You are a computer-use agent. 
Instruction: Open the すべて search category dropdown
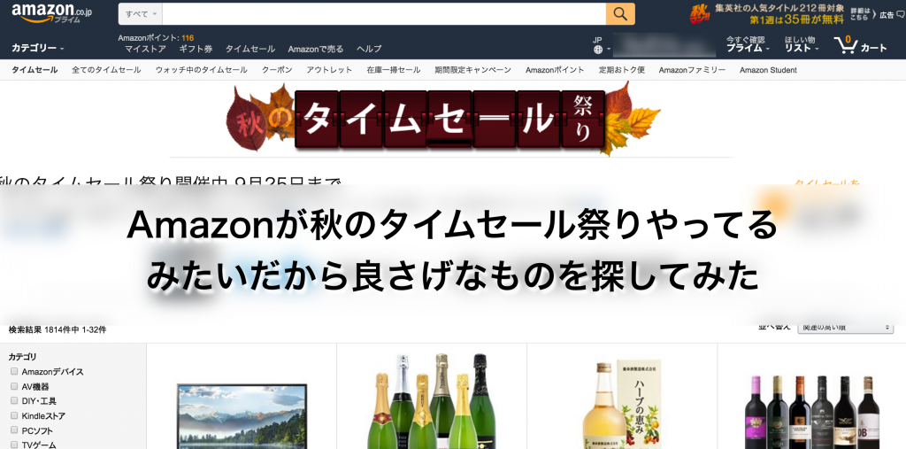(x=141, y=14)
